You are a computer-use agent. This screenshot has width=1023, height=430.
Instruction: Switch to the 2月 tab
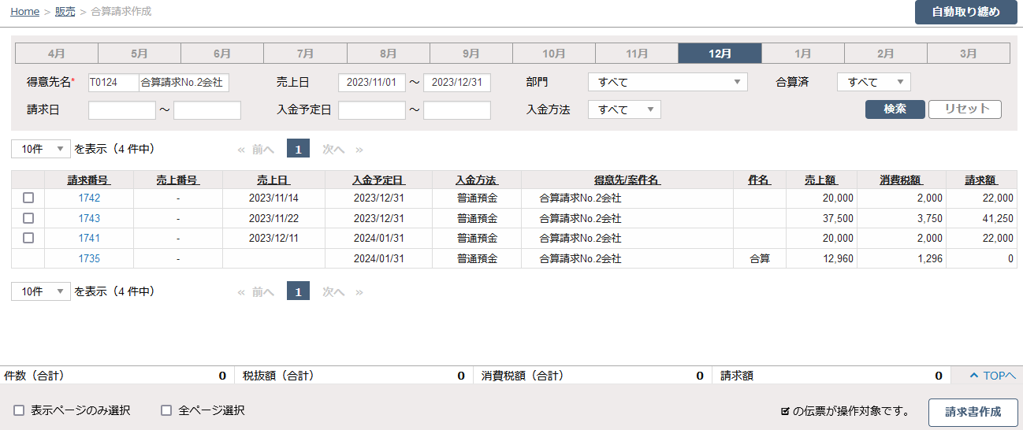(886, 54)
